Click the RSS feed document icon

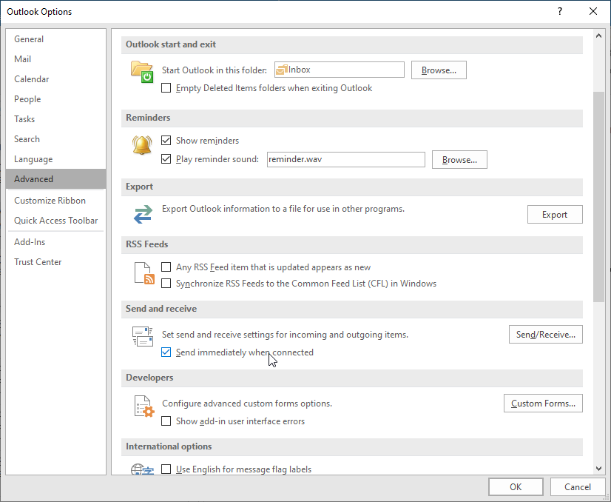(144, 273)
